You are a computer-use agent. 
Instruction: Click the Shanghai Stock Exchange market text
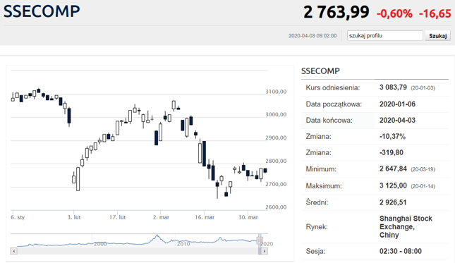click(406, 227)
